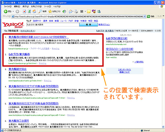Click the Mail envelope toolbar icon

70,11
